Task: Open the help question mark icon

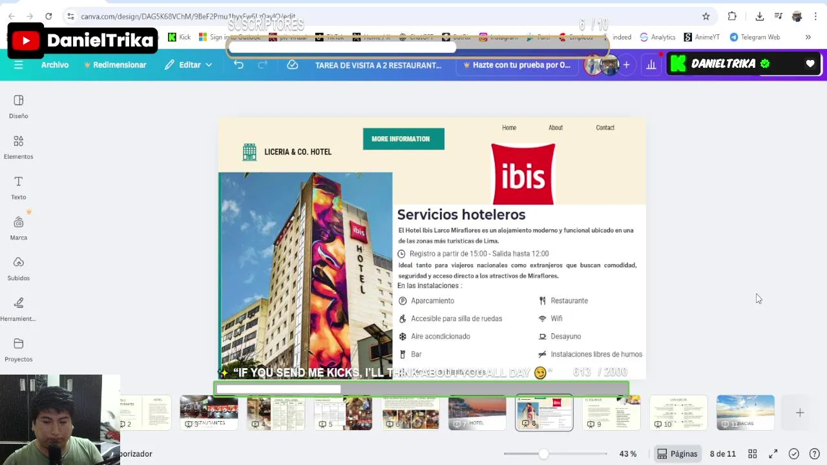Action: point(815,454)
